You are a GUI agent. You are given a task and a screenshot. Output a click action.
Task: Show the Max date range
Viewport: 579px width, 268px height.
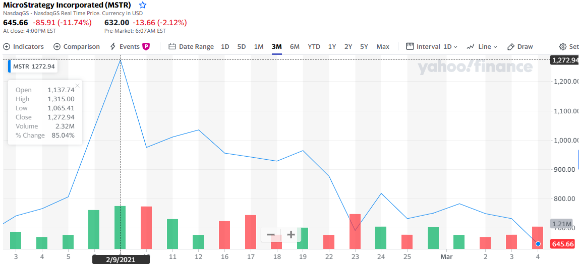point(383,46)
